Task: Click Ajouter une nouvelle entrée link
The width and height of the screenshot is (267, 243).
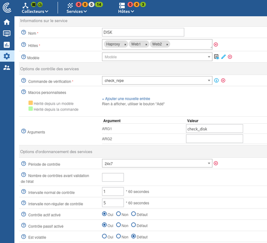Action: [126, 99]
